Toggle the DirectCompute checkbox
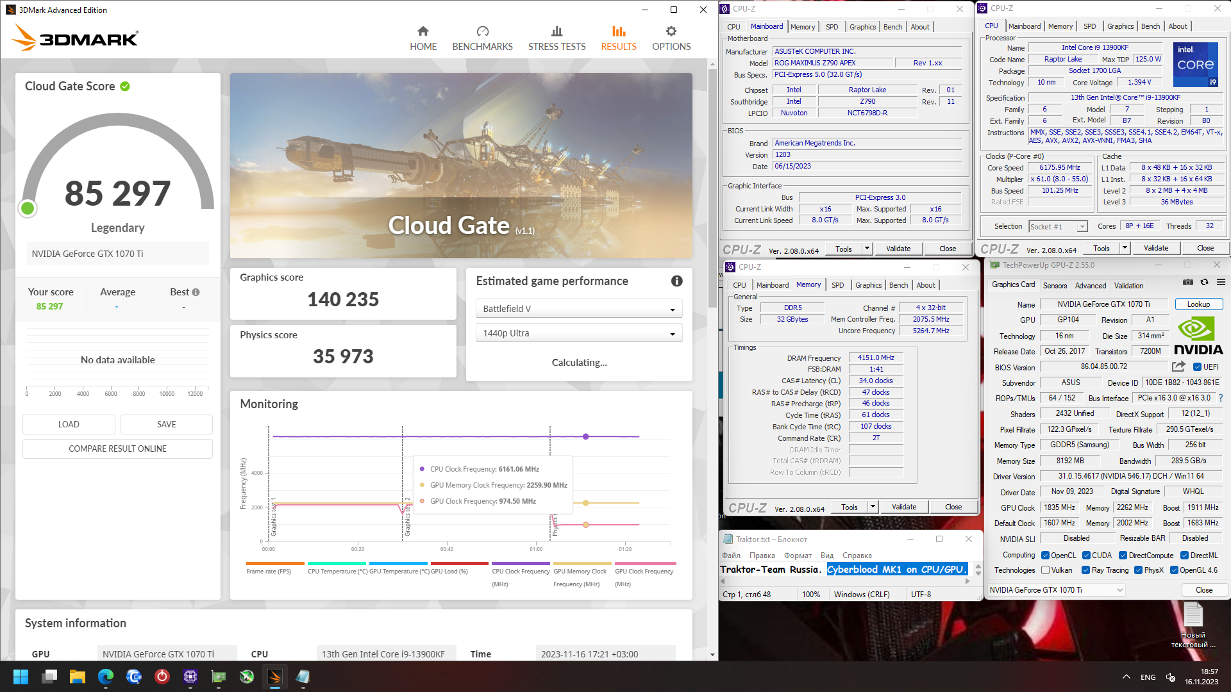 pos(1123,556)
